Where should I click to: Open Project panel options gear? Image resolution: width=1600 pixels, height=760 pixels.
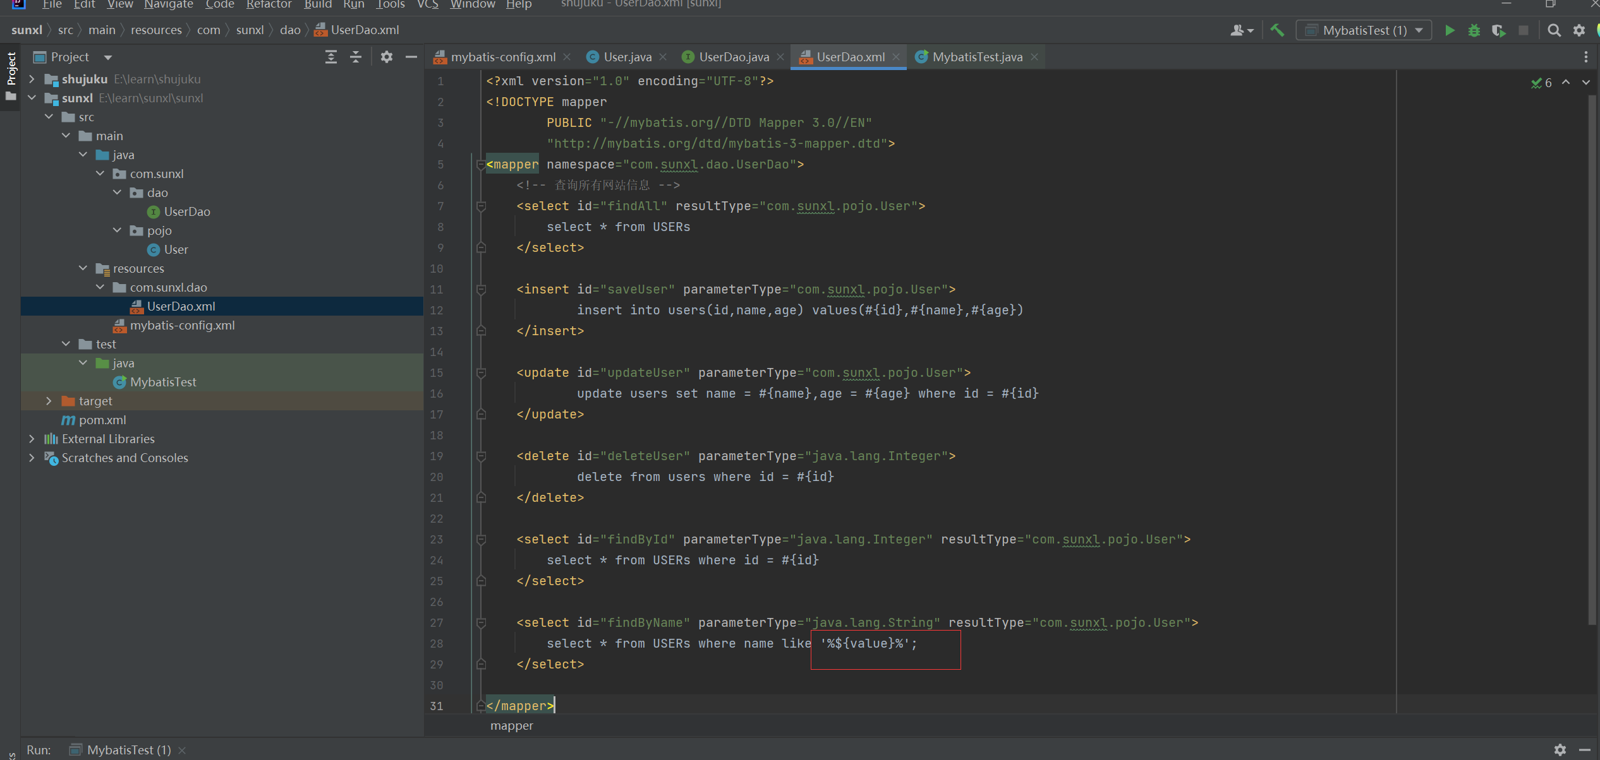pos(387,57)
